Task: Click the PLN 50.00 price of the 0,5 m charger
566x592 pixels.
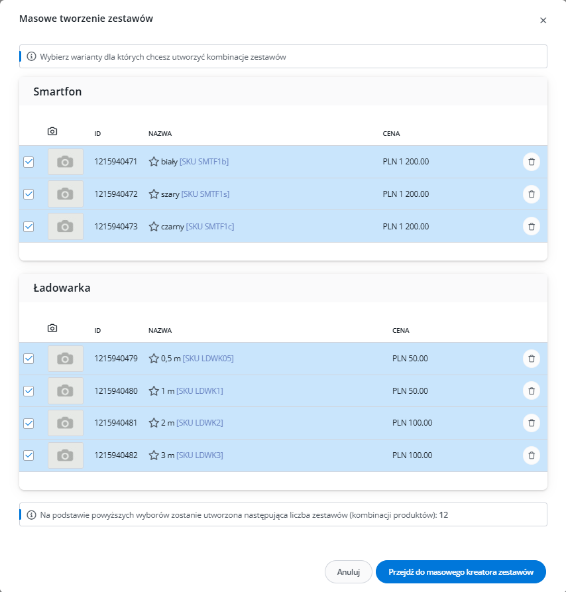Action: coord(410,358)
